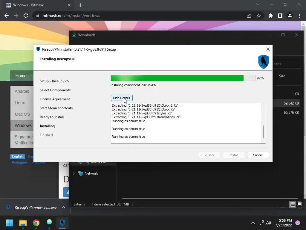Click the Chrome forward arrow
This screenshot has width=306, height=230.
(16, 16)
